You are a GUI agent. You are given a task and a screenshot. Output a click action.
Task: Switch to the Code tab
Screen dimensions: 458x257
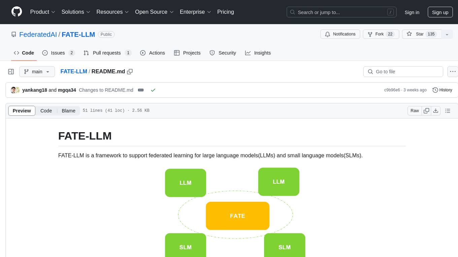pos(24,53)
